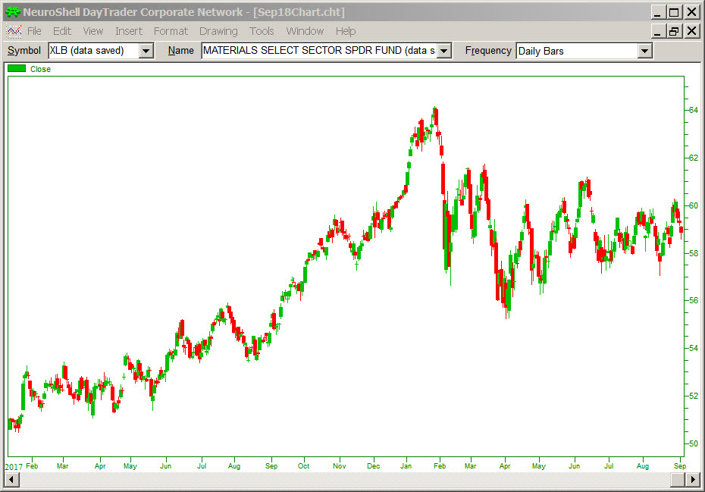Click the chart document icon beside File

click(14, 32)
